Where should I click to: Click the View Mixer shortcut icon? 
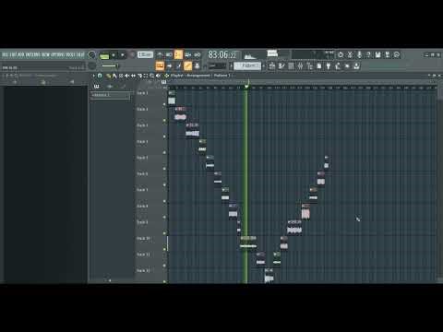(300, 65)
